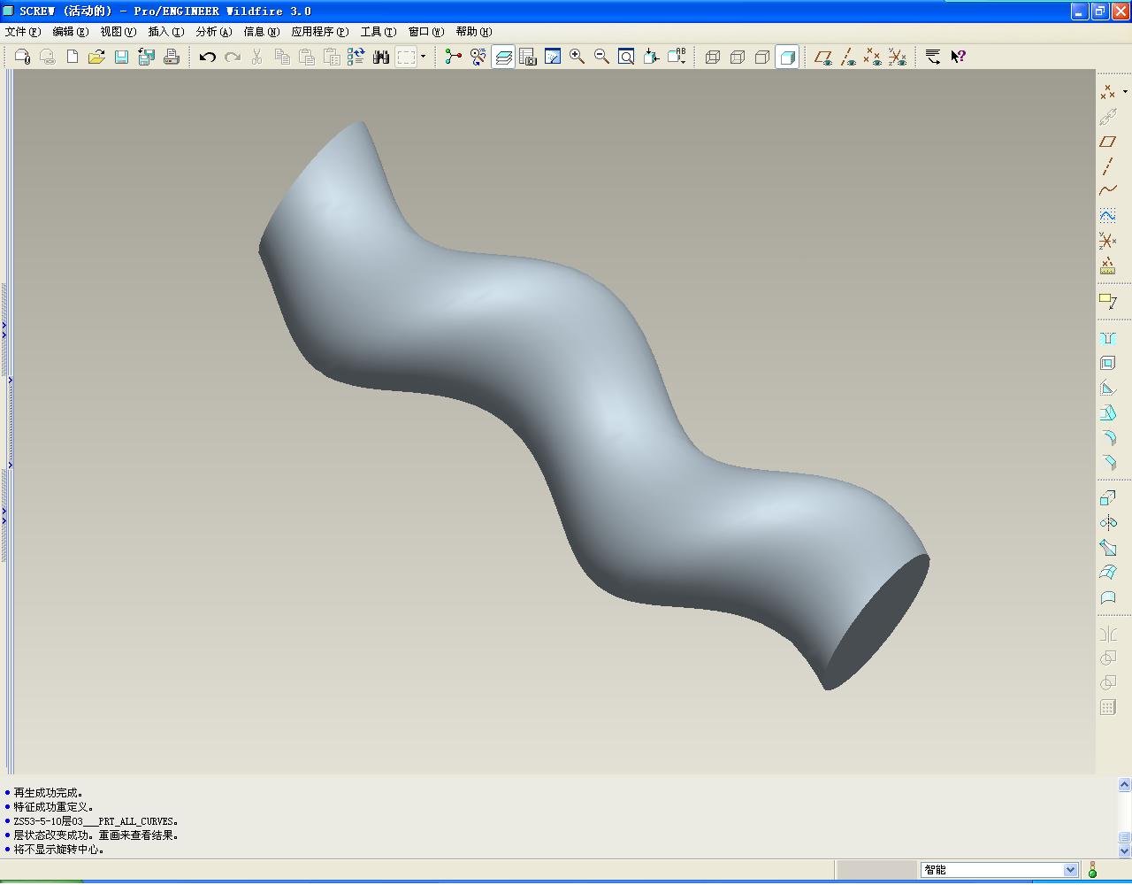Refit the model to screen
This screenshot has height=885, width=1132.
[x=626, y=57]
